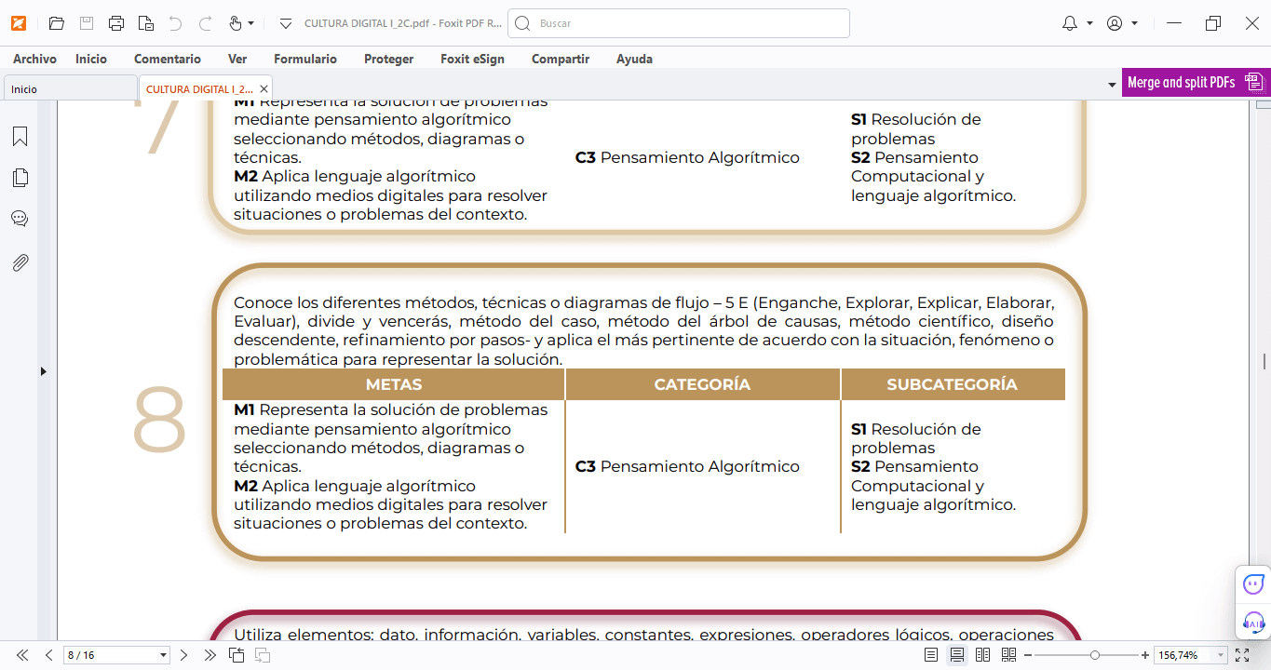Viewport: 1271px width, 670px height.
Task: Open the Proteger ribbon tab
Action: [x=389, y=59]
